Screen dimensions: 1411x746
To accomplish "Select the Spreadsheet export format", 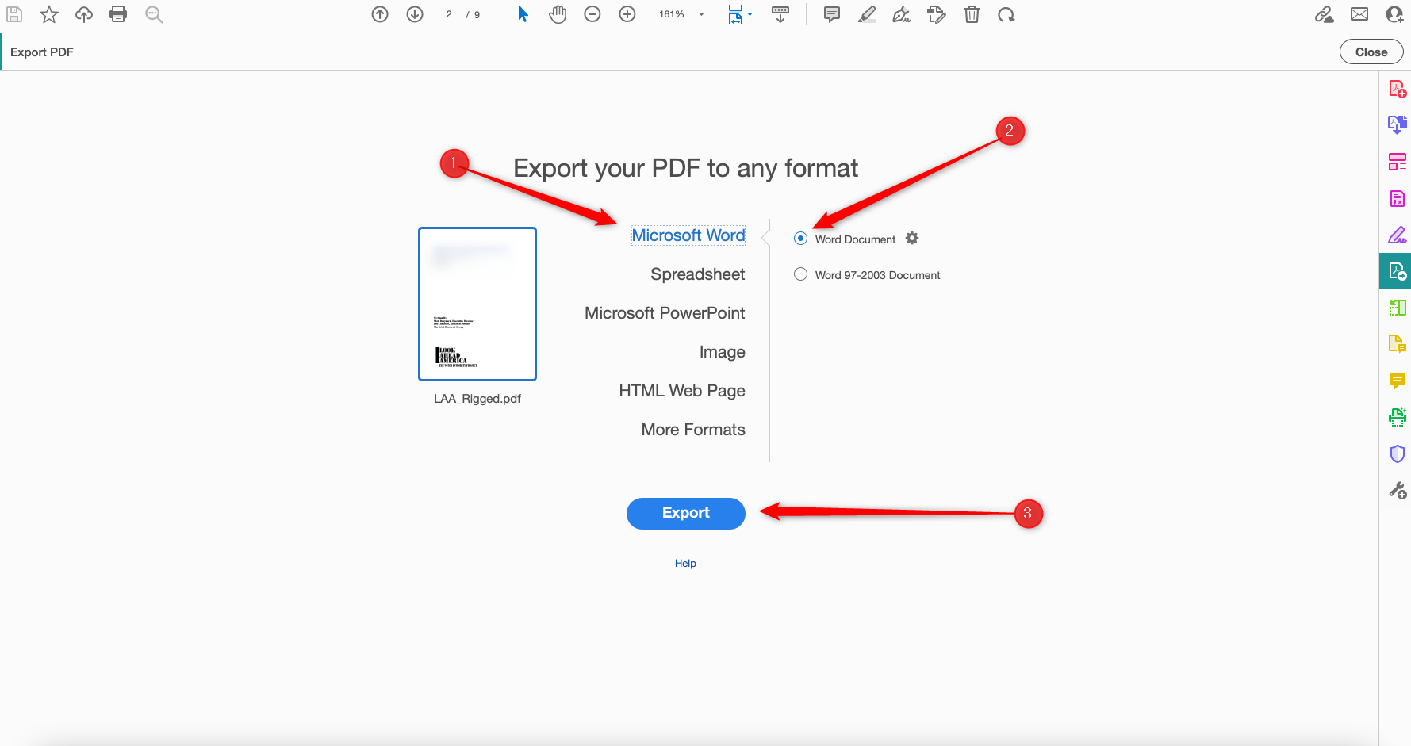I will (x=697, y=274).
